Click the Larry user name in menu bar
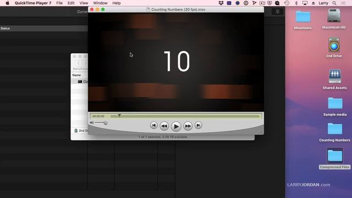The width and height of the screenshot is (352, 198). point(323,3)
